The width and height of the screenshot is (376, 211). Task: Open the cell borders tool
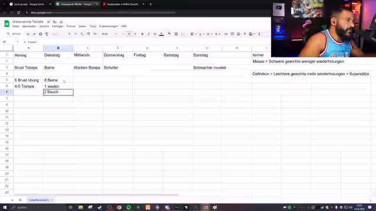point(176,34)
